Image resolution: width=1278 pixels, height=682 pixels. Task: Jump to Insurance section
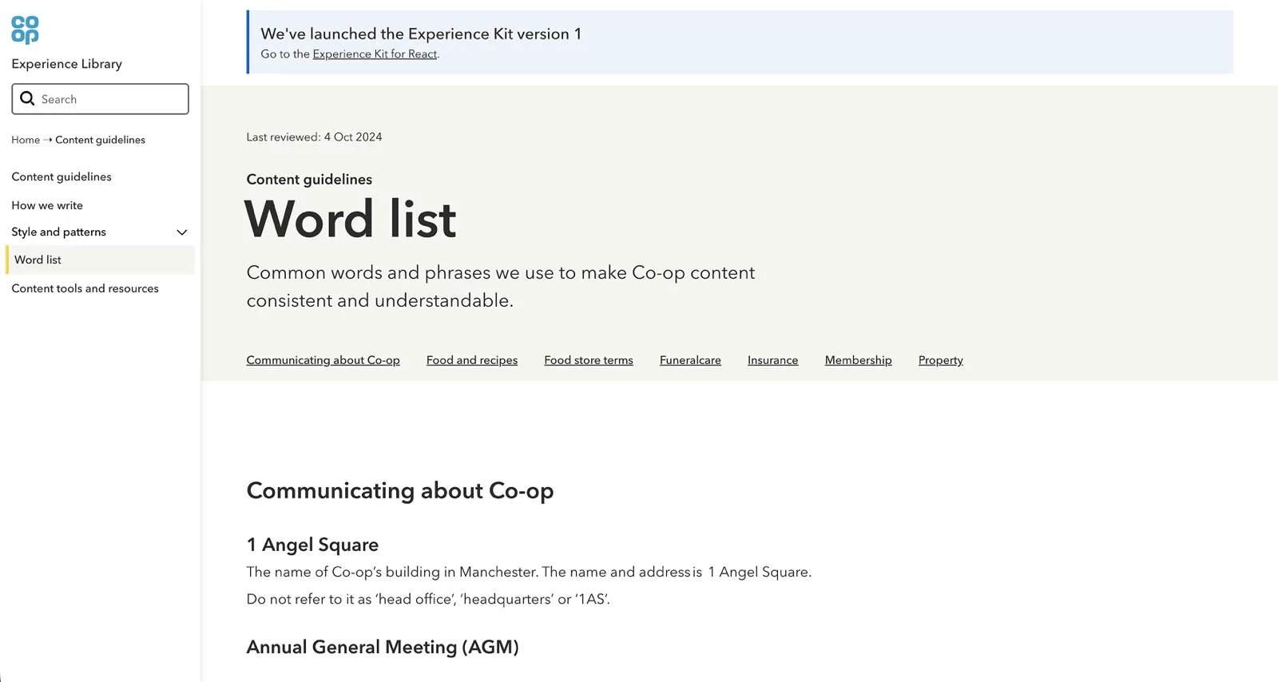coord(772,360)
